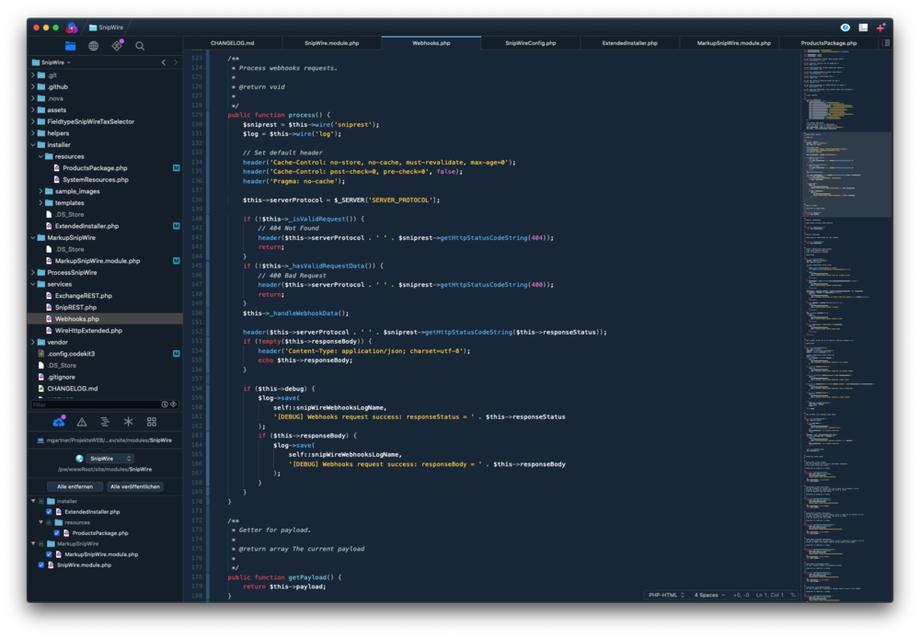The height and width of the screenshot is (638, 920).
Task: Uncheck SnipWire.module.php in publish list
Action: point(41,565)
